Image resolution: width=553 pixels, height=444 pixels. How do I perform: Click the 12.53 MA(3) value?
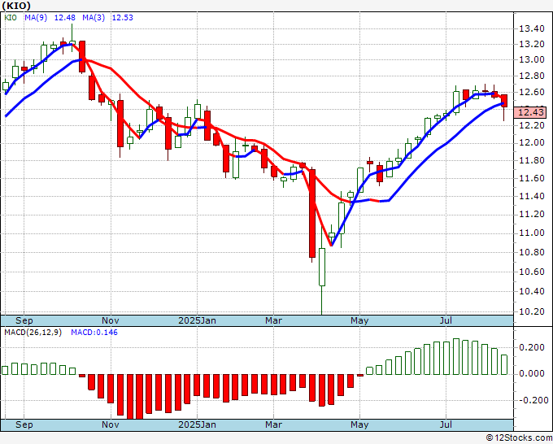122,17
